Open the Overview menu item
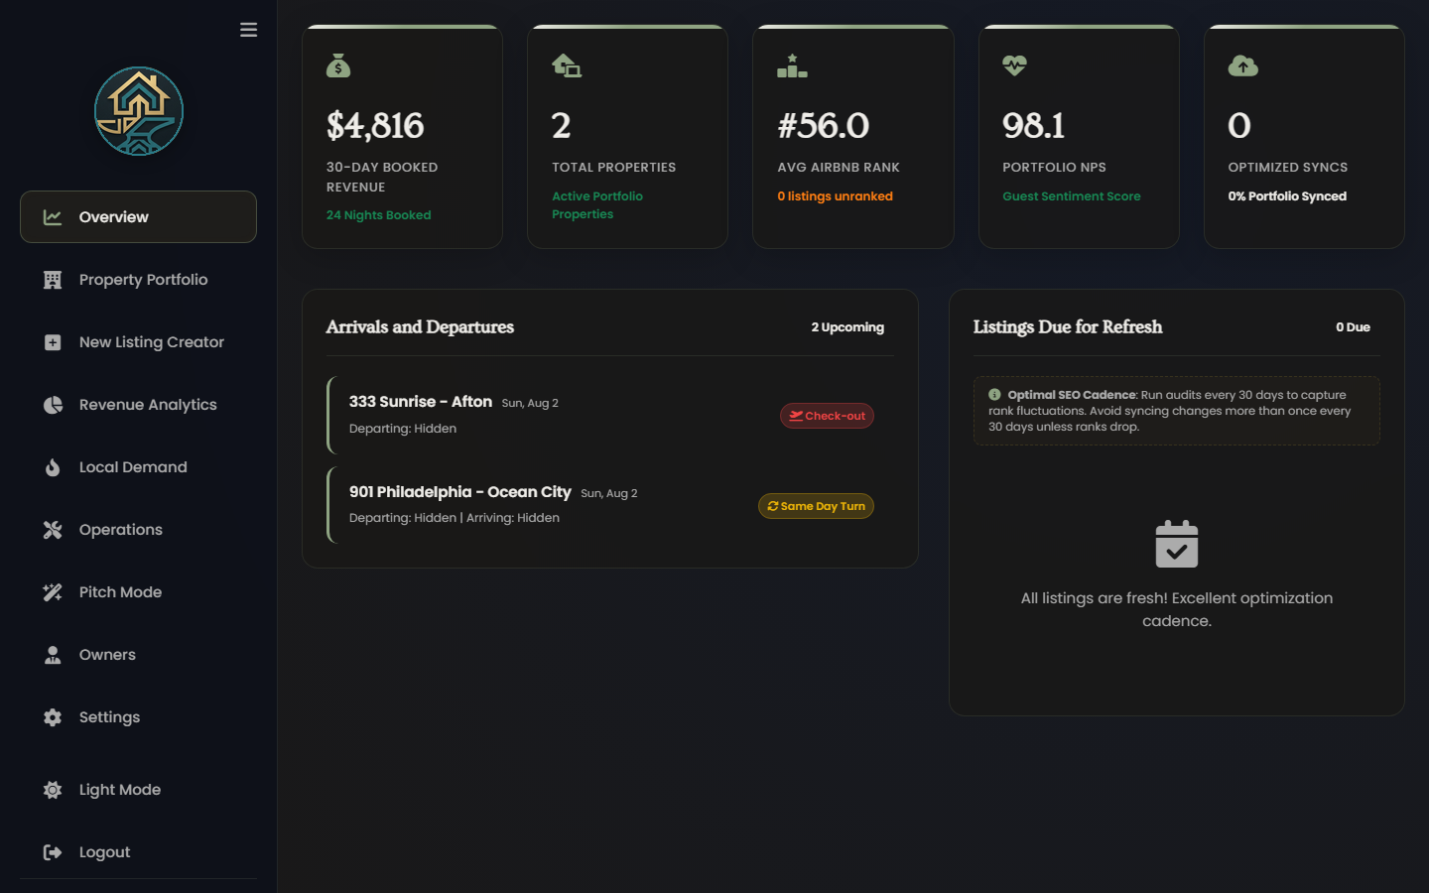Image resolution: width=1429 pixels, height=893 pixels. pyautogui.click(x=138, y=217)
